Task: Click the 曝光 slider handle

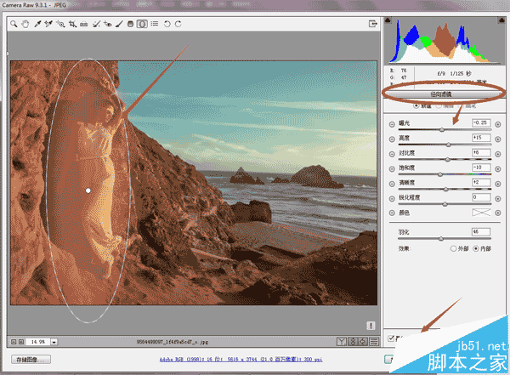Action: click(442, 129)
